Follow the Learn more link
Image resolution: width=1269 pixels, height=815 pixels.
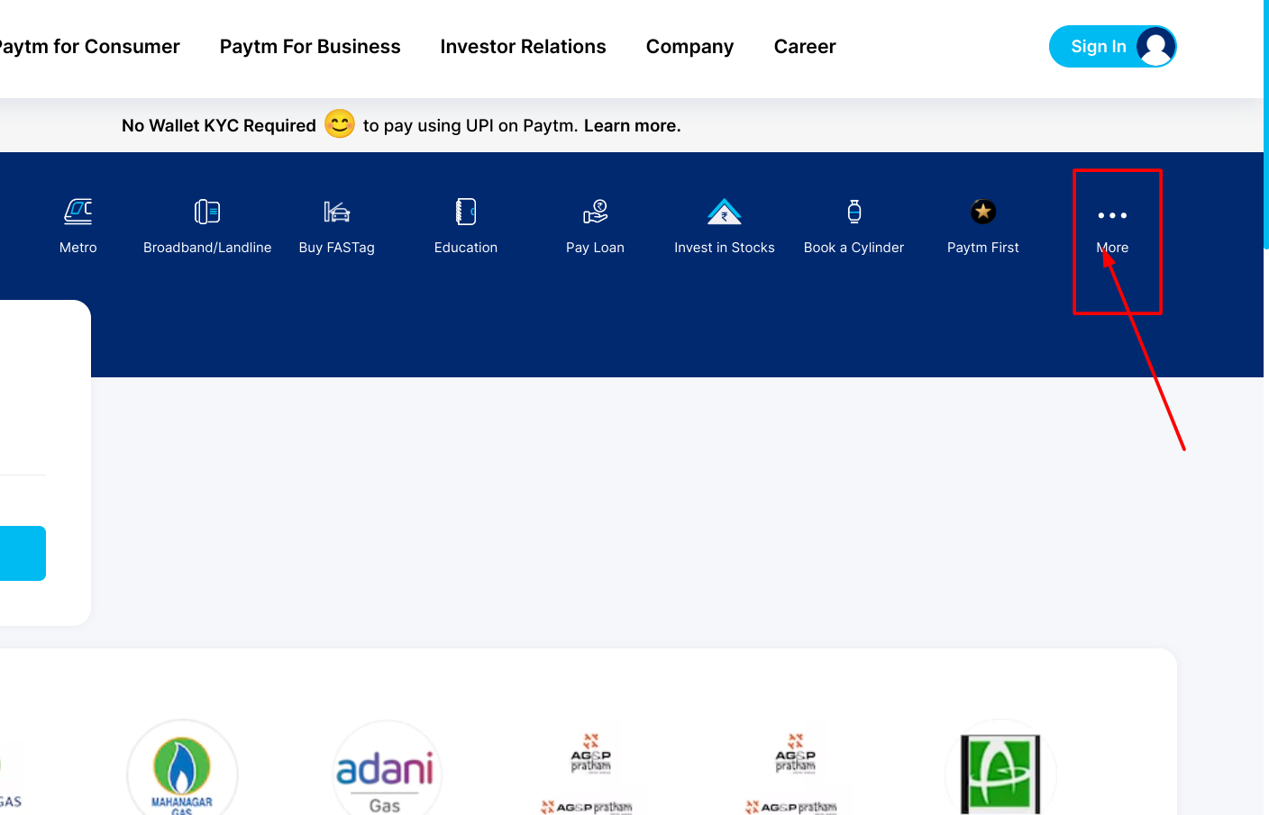(632, 126)
